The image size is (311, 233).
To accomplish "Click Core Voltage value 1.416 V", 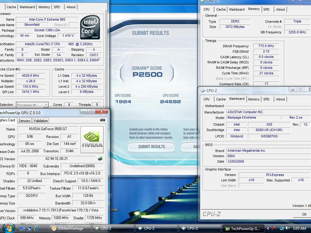I will click(x=68, y=36).
